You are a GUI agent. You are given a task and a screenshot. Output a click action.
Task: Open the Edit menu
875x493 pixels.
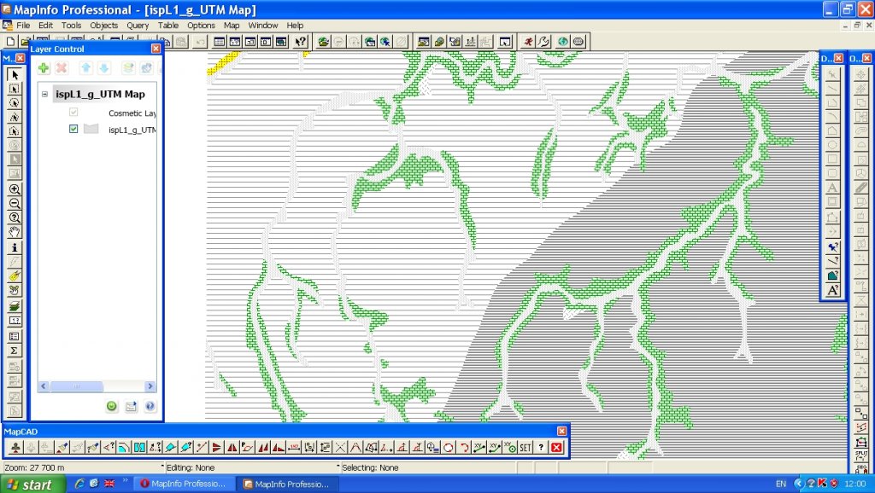[46, 25]
